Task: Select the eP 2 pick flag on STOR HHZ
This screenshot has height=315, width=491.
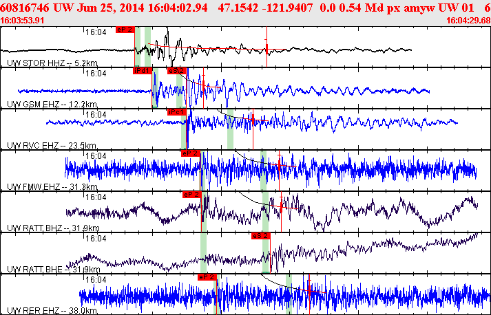Action: tap(125, 30)
